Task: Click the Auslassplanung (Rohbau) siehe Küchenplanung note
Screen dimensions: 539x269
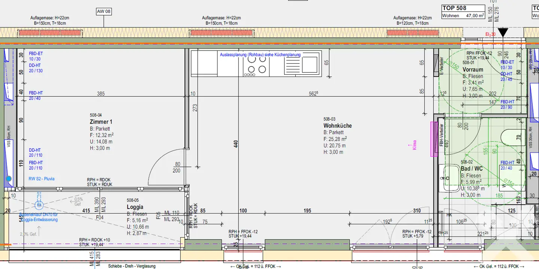Action: pyautogui.click(x=260, y=55)
